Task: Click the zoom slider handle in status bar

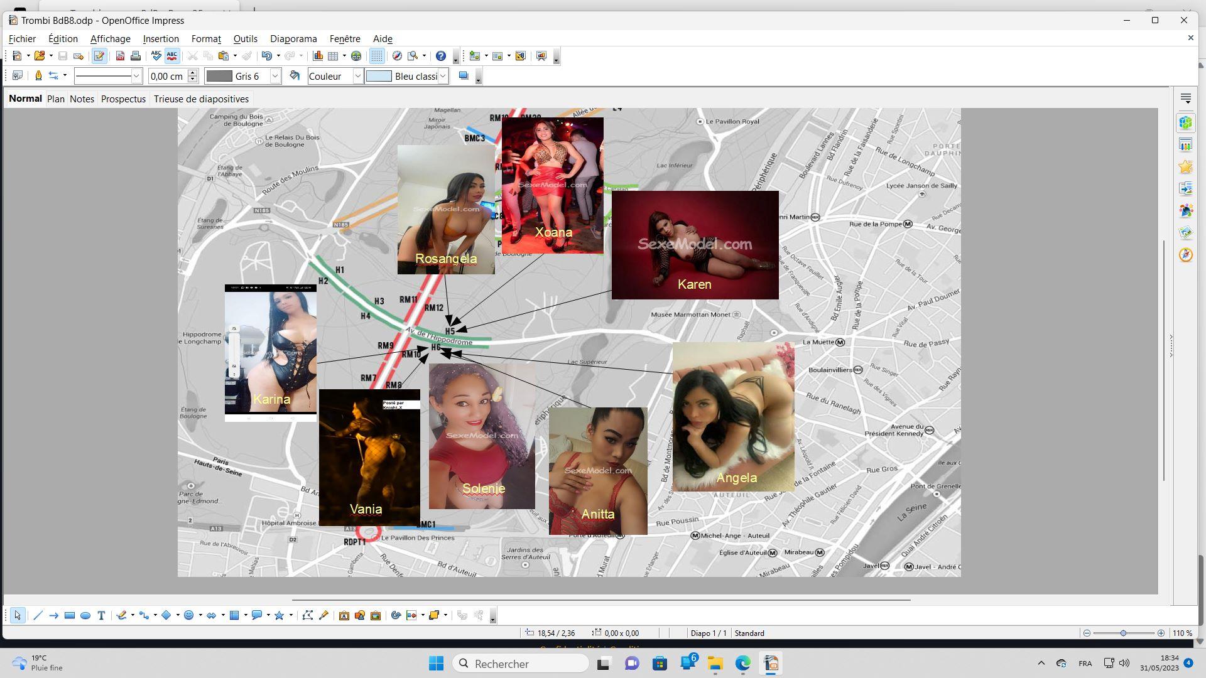Action: tap(1123, 633)
